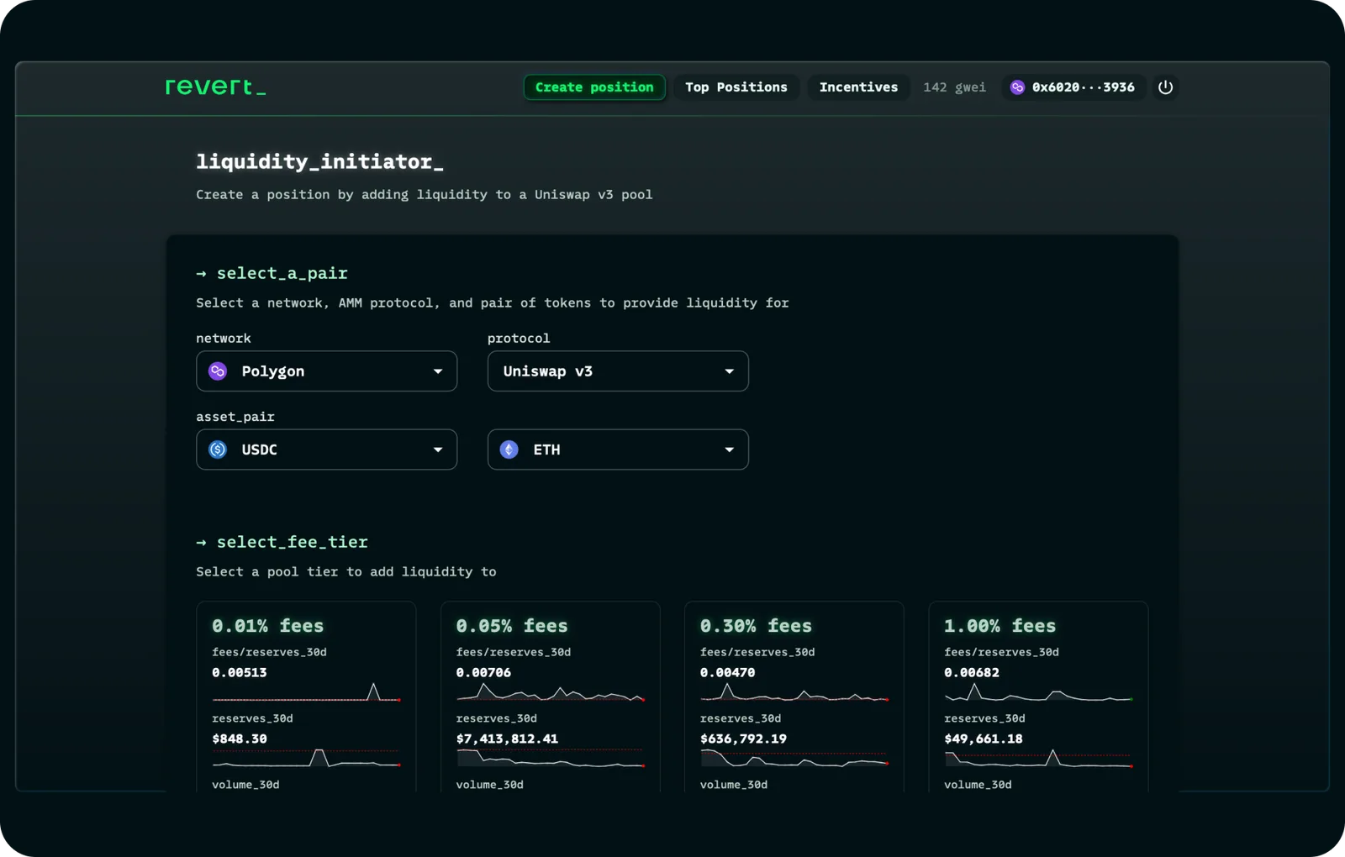Select the 1.00% fees tier card
The image size is (1345, 857).
click(1038, 697)
